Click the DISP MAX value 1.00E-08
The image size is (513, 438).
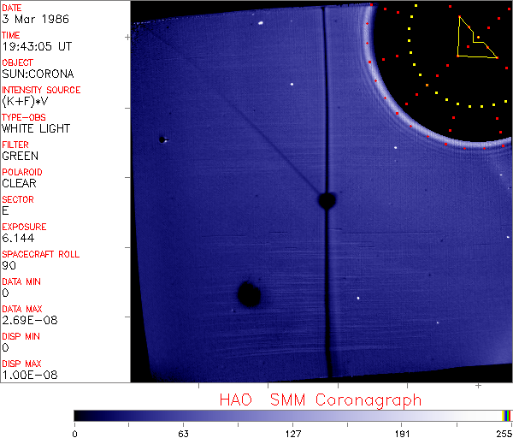click(29, 375)
